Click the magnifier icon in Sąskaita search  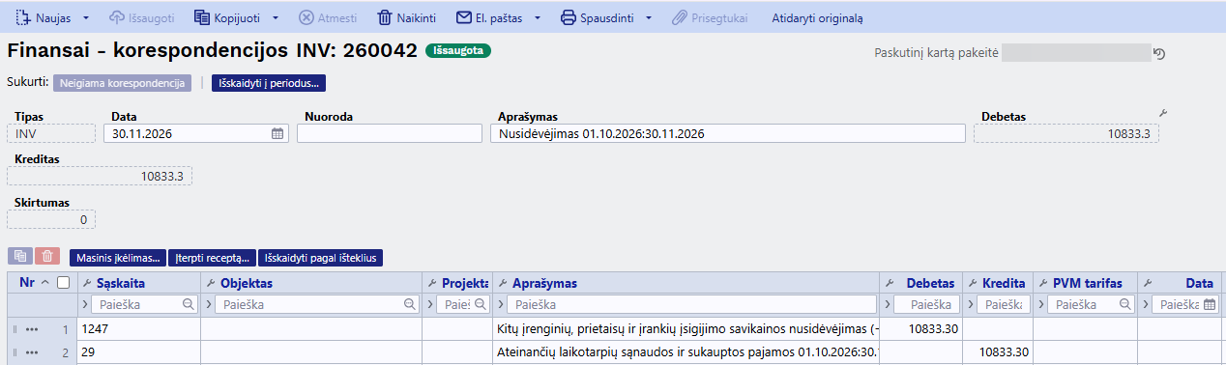click(188, 304)
